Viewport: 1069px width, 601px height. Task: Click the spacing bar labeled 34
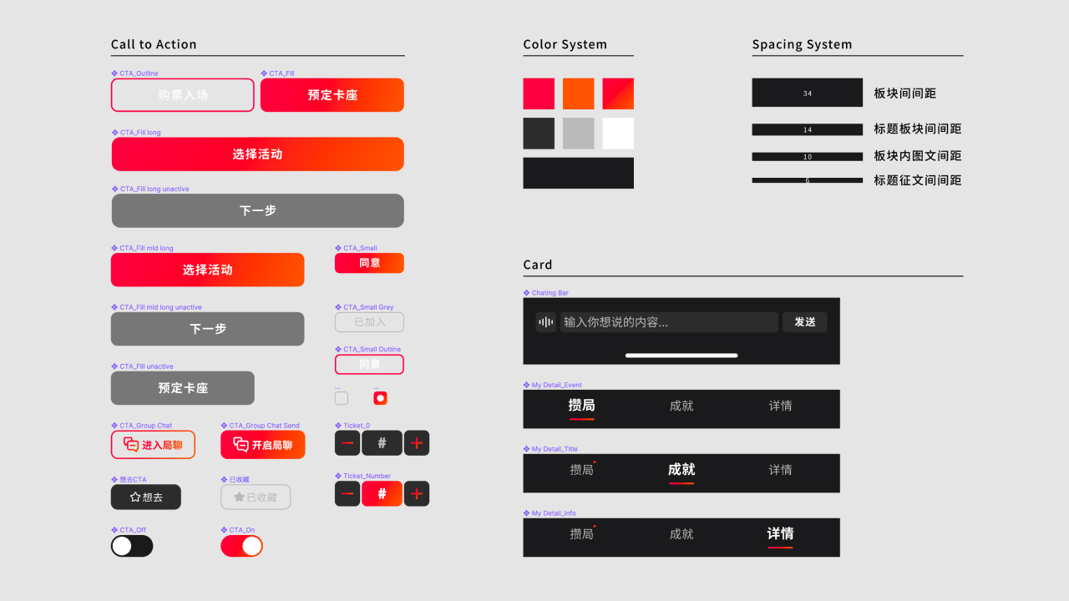[808, 93]
